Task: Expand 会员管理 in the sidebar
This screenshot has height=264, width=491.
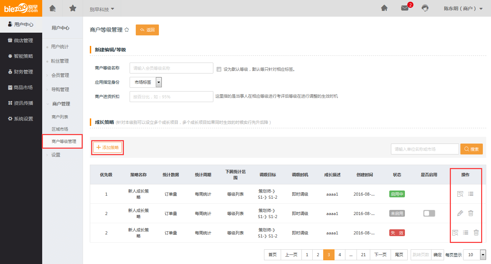Action: [x=60, y=75]
